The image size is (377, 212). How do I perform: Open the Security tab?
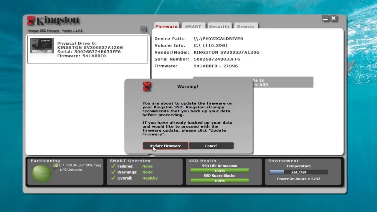tap(219, 26)
